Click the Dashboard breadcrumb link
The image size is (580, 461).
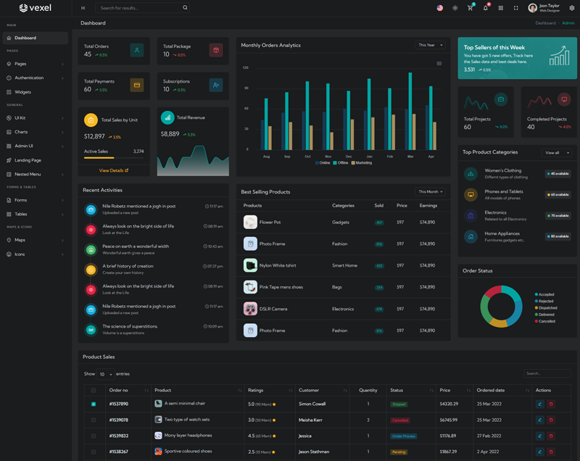[x=545, y=23]
